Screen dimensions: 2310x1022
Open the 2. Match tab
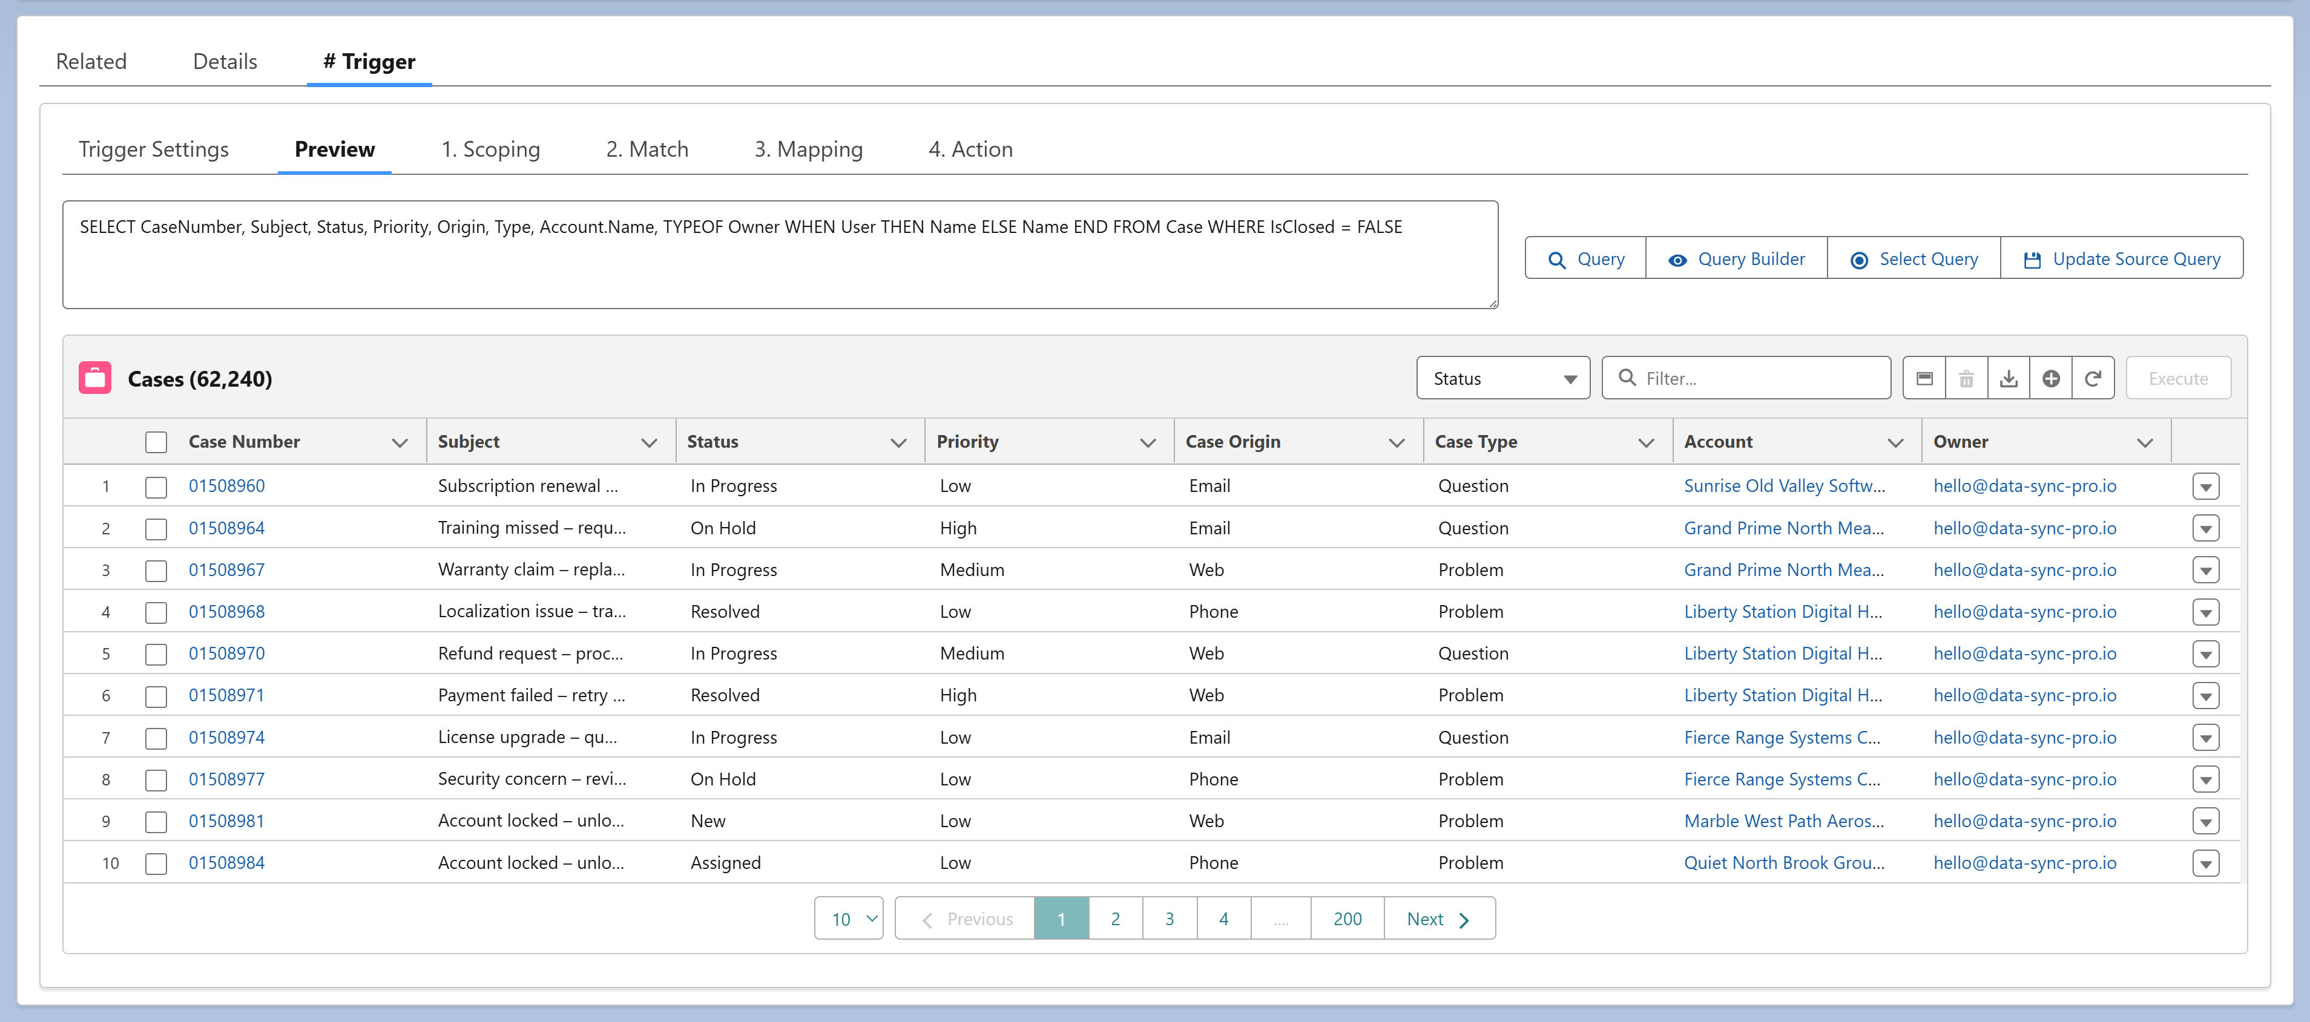[x=647, y=149]
